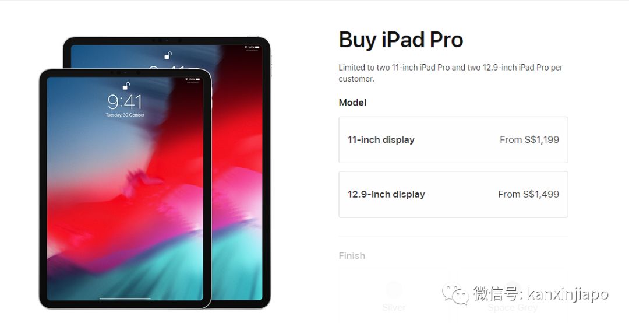Select the 11-inch display model option
Image resolution: width=629 pixels, height=323 pixels.
tap(453, 140)
